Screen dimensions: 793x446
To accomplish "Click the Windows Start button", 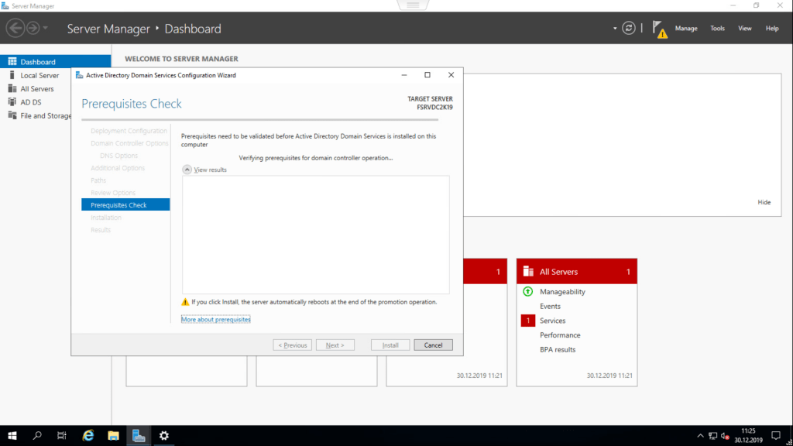I will pyautogui.click(x=12, y=436).
